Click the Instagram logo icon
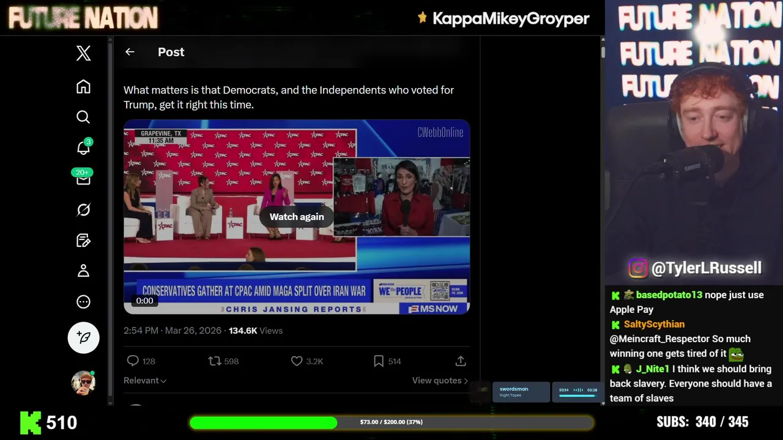 click(638, 268)
